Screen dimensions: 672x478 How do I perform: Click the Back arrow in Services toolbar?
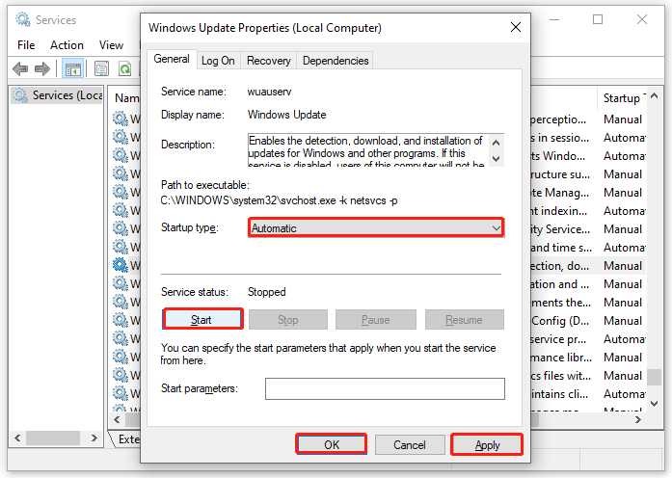(20, 68)
